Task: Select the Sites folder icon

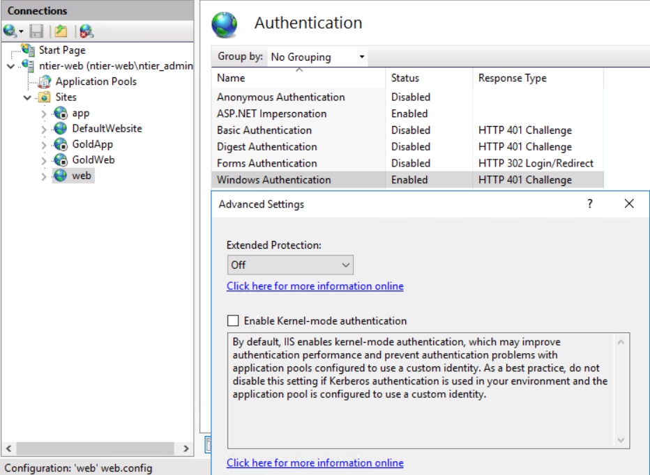Action: 45,98
